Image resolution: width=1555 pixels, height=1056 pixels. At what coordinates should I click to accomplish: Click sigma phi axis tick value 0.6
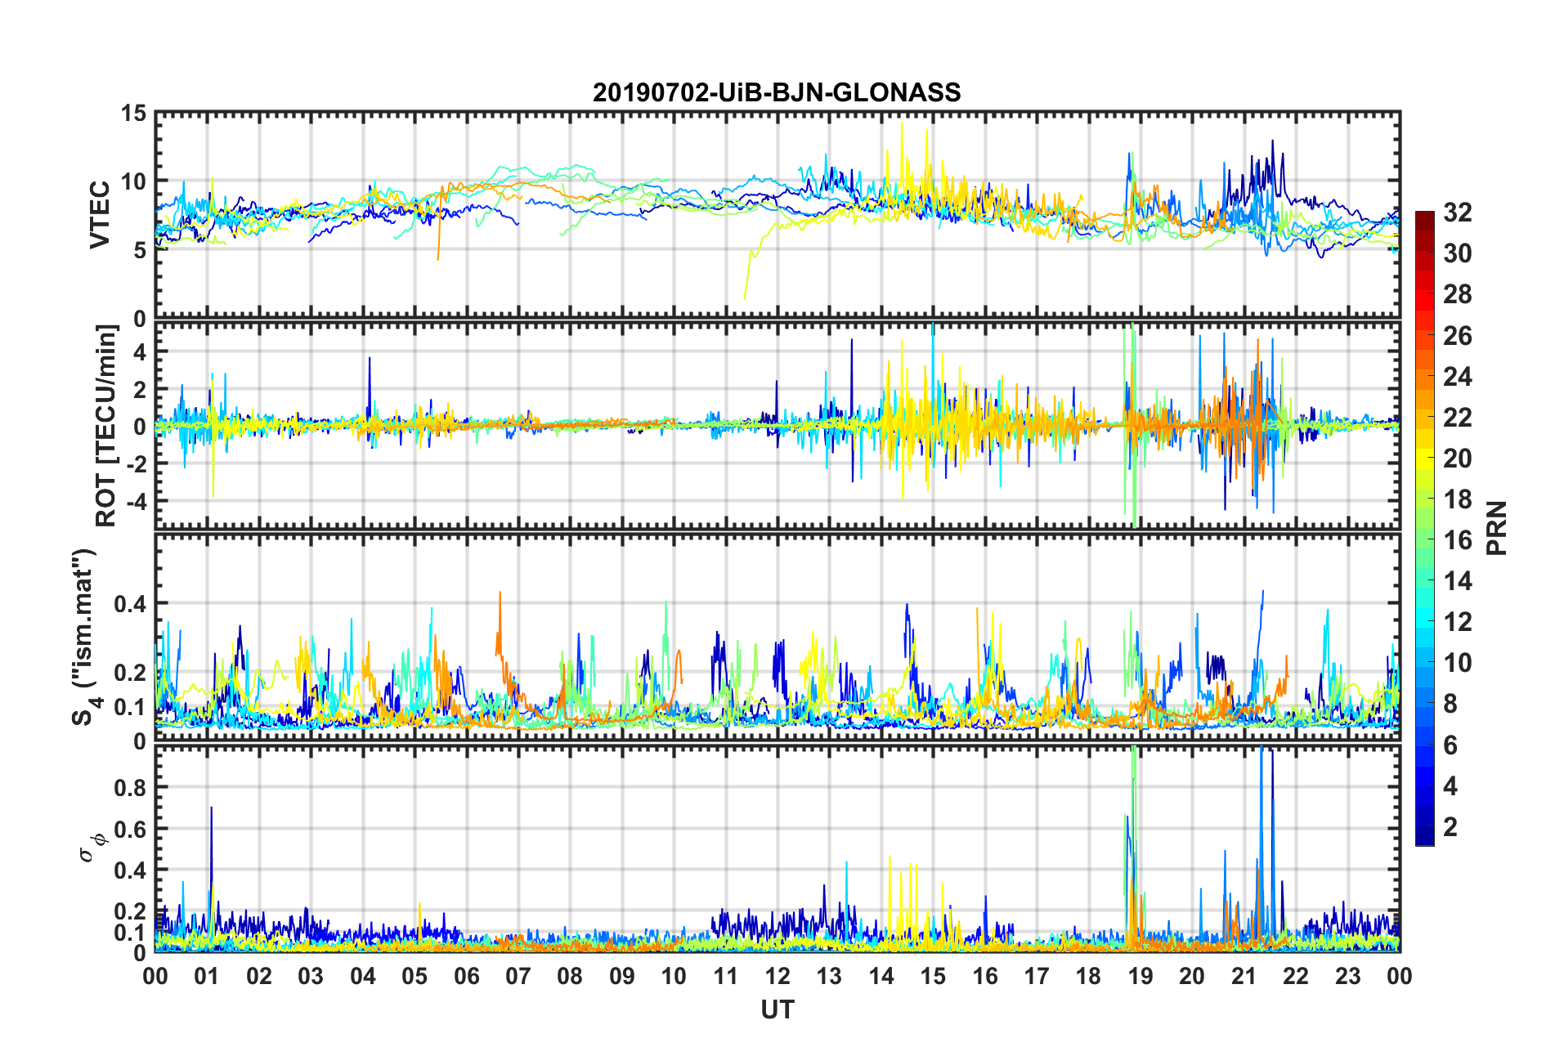coord(130,829)
